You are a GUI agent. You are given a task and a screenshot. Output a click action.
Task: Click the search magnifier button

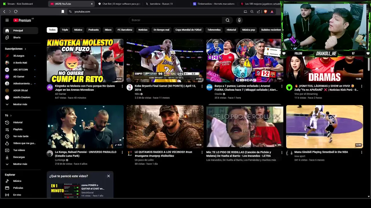click(x=228, y=20)
